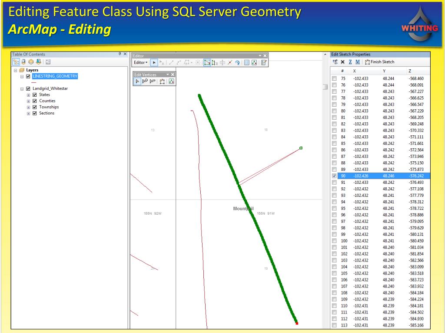Screen dimensions: 445x333
Task: Select List By Drawing Order view
Action: (x=16, y=62)
